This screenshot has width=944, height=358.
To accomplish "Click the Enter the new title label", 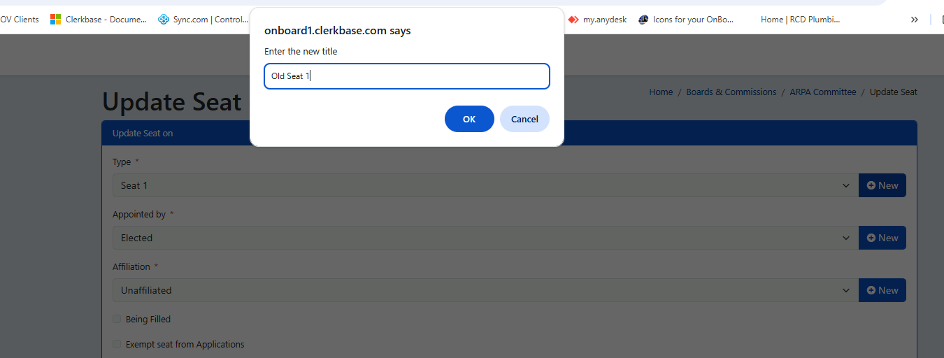I will coord(301,52).
